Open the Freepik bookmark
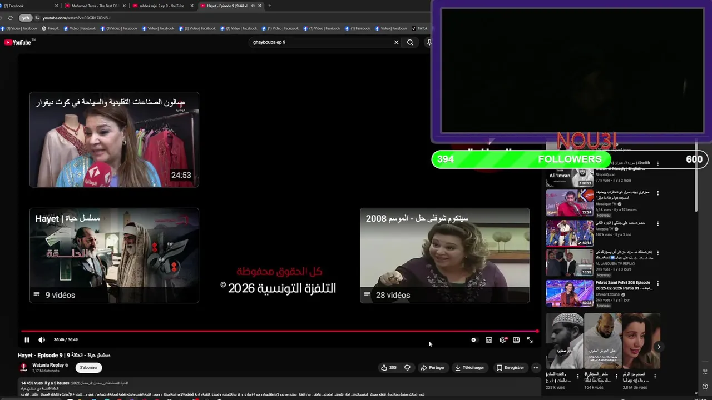Viewport: 712px width, 400px height. (x=51, y=28)
